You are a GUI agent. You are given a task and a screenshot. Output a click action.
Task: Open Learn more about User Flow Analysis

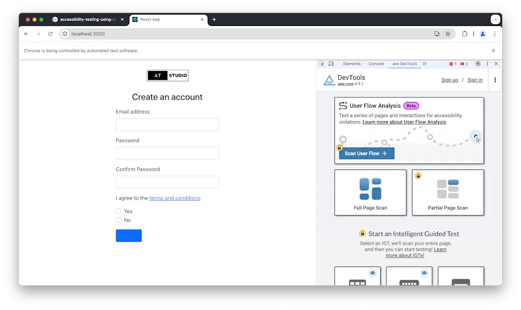coord(404,122)
